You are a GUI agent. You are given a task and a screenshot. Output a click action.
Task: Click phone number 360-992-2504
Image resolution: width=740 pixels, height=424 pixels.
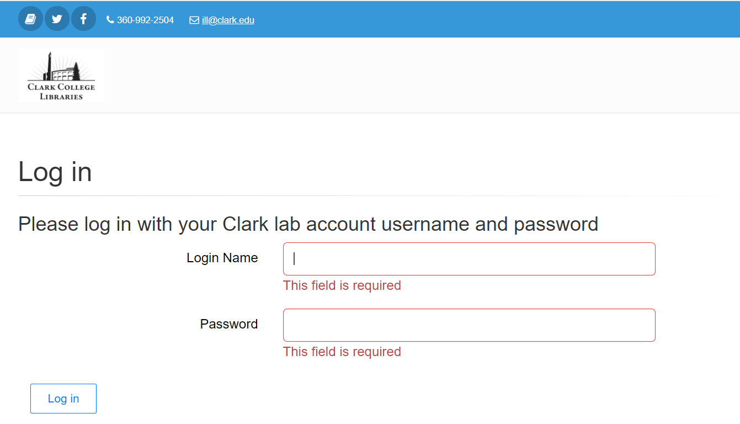click(145, 20)
